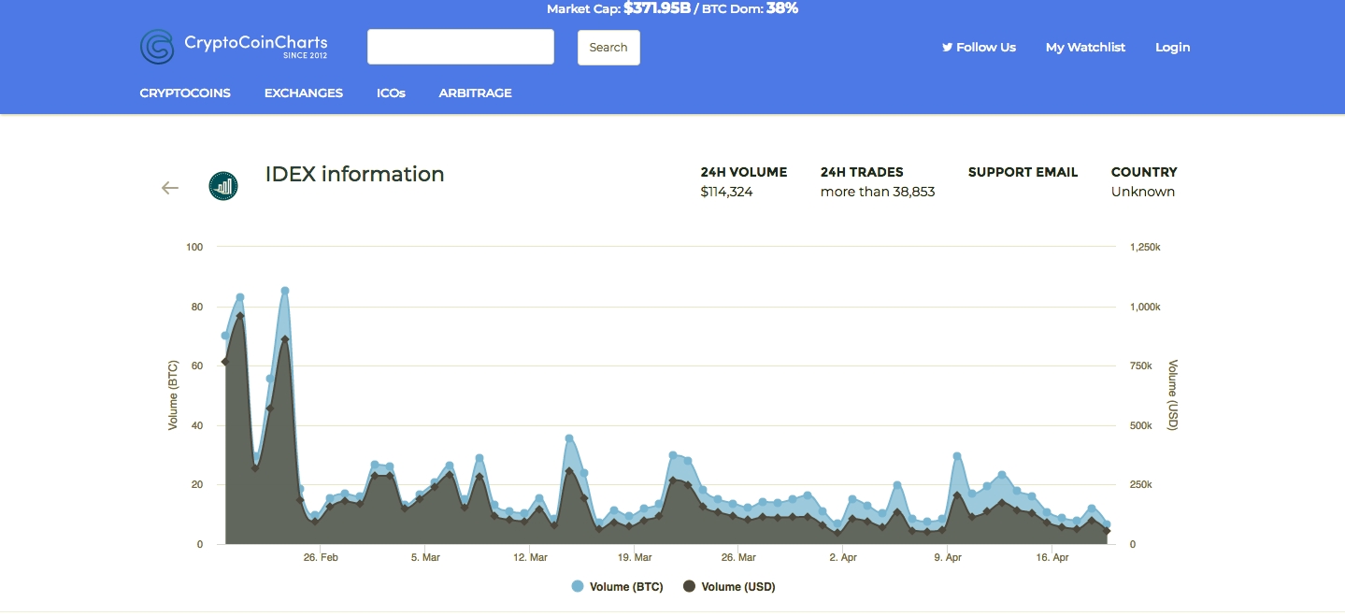The height and width of the screenshot is (616, 1345).
Task: Click the "26. Mar" date axis label
Action: click(x=738, y=558)
